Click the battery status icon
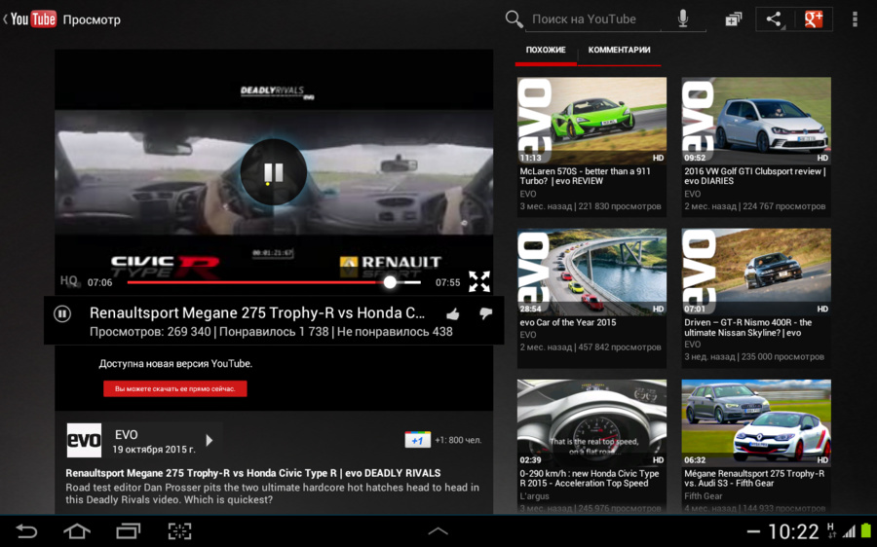 866,530
